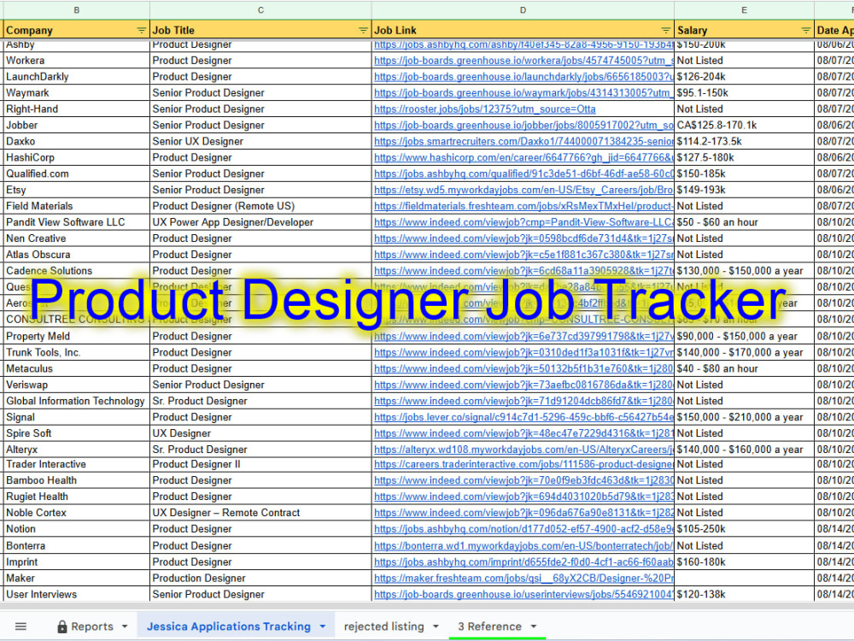Select the UX Designer – Remote Contract cell
This screenshot has width=854, height=641.
coord(260,513)
